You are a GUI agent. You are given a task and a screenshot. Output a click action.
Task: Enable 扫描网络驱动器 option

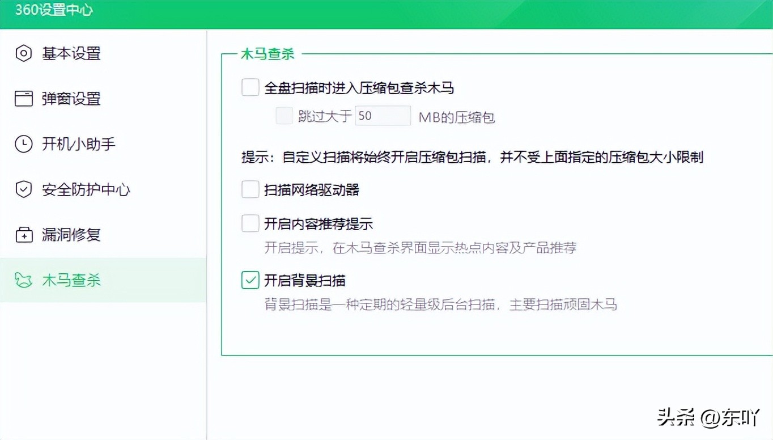(x=250, y=189)
